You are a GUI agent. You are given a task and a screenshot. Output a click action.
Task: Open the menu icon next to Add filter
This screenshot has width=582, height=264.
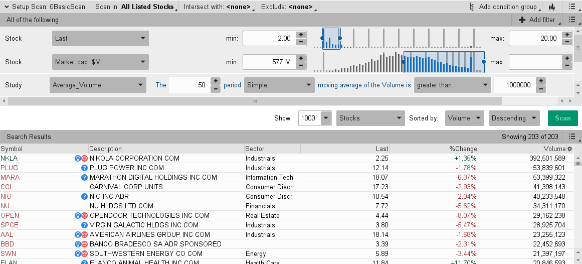tap(572, 20)
